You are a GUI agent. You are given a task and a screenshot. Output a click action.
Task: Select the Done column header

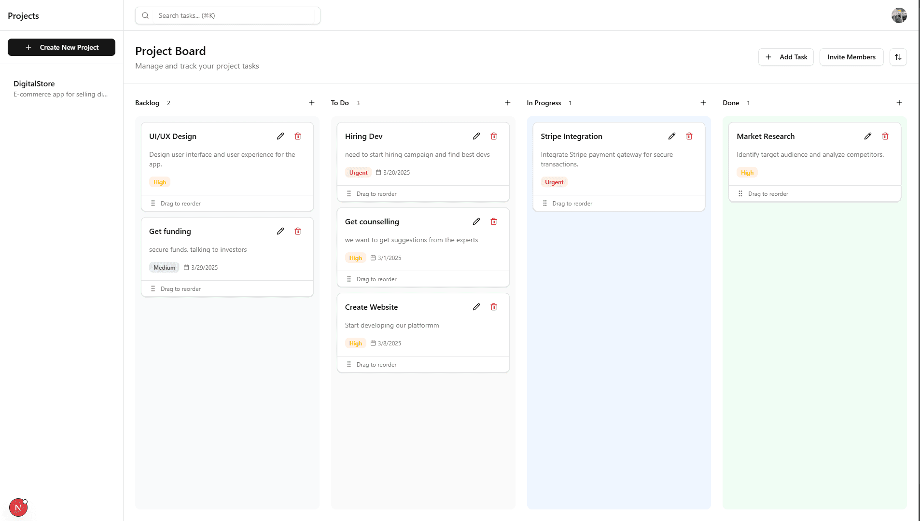731,103
